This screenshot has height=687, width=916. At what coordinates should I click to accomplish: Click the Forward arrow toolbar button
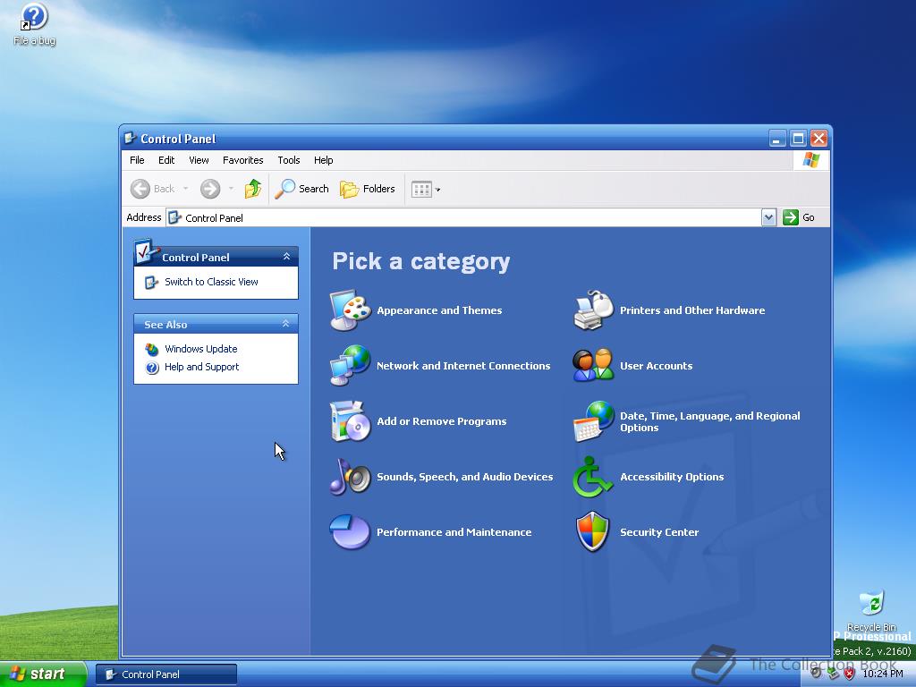click(x=210, y=189)
